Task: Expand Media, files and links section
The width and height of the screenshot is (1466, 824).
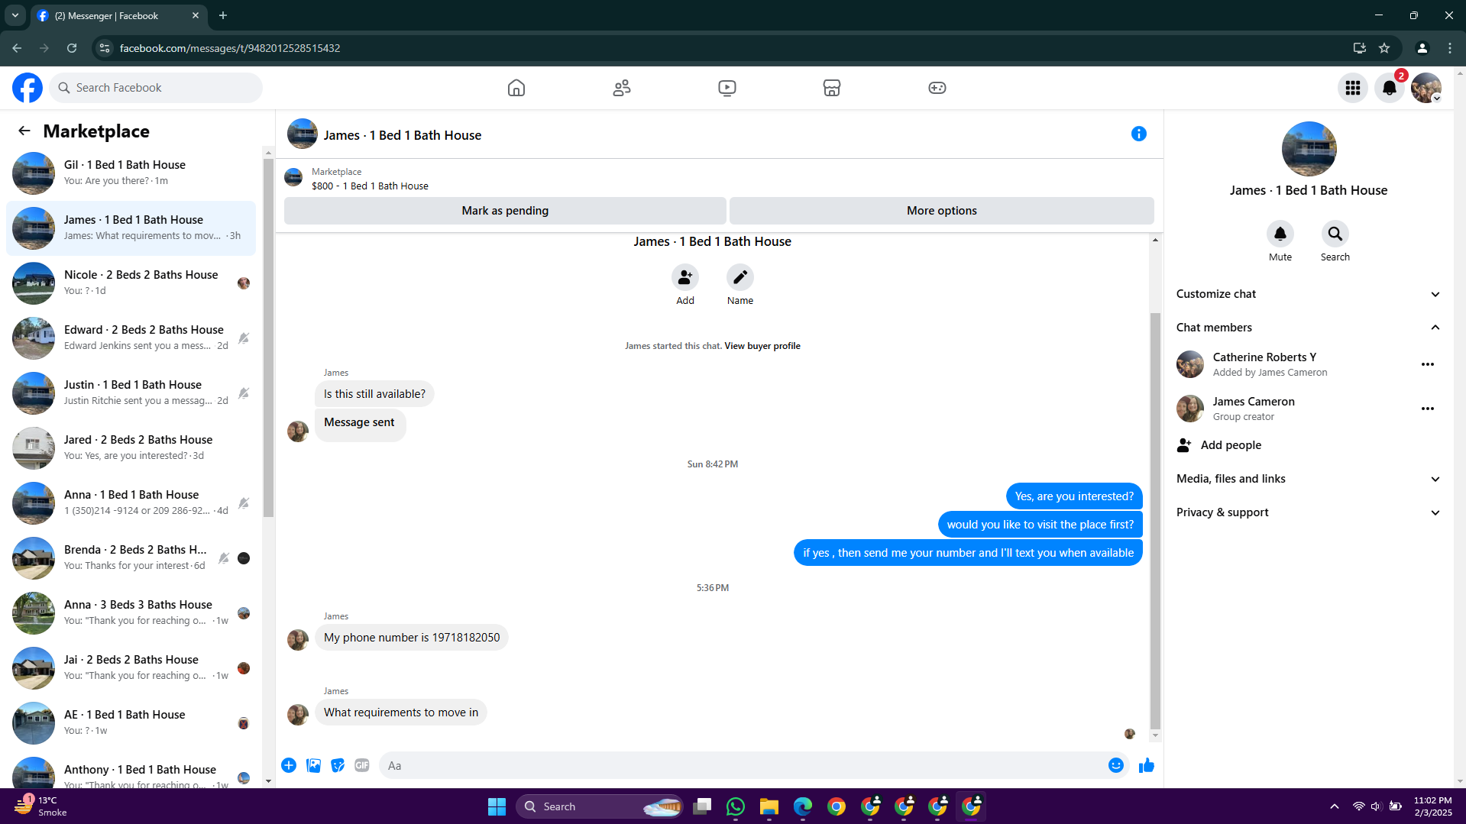Action: pos(1308,479)
